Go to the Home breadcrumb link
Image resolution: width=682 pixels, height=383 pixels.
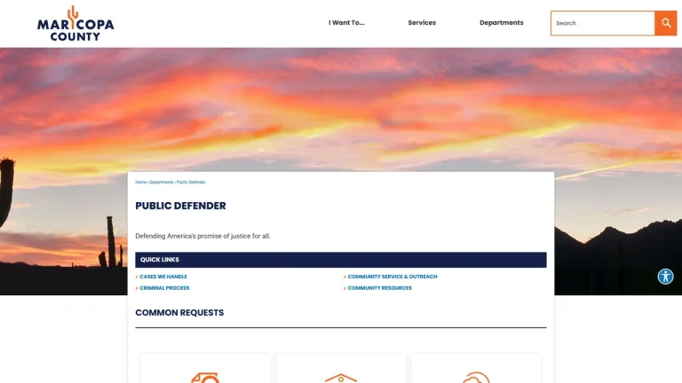(x=140, y=183)
